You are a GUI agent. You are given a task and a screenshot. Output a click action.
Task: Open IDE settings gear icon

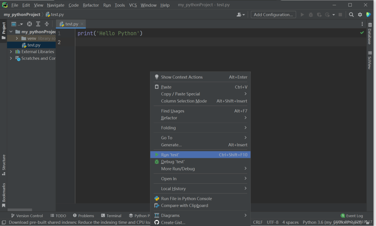360,15
